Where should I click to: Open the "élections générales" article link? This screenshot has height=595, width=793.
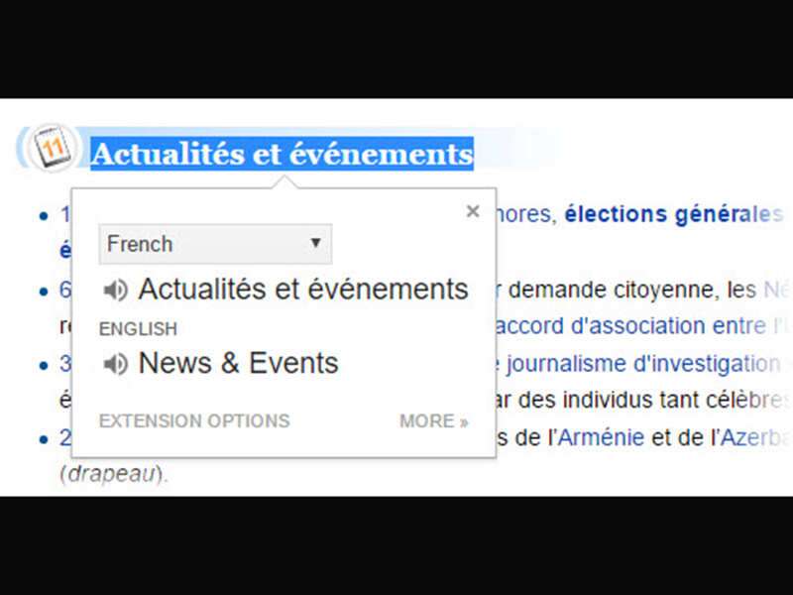pos(673,214)
